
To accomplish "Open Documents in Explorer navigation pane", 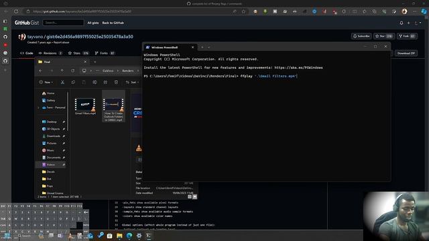I will pos(52,157).
